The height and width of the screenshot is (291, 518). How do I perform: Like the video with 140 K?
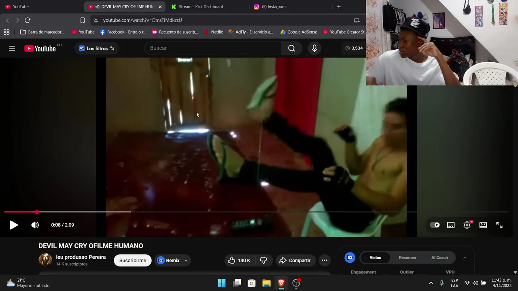click(239, 261)
